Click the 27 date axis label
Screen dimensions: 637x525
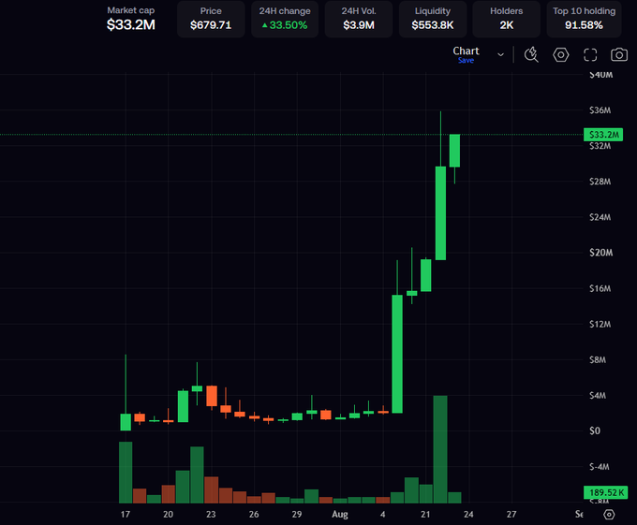(511, 515)
